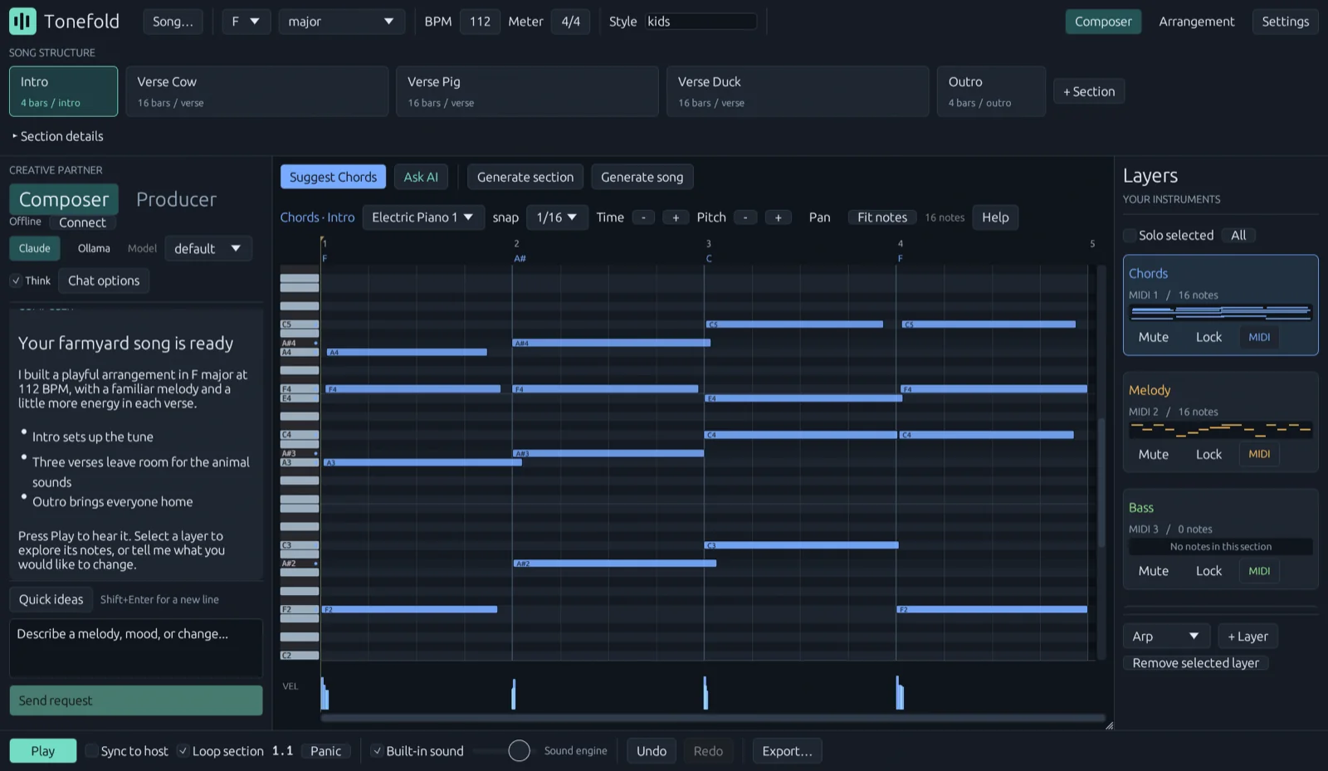The image size is (1328, 771).
Task: Increase time with the Time plus button
Action: pyautogui.click(x=676, y=217)
